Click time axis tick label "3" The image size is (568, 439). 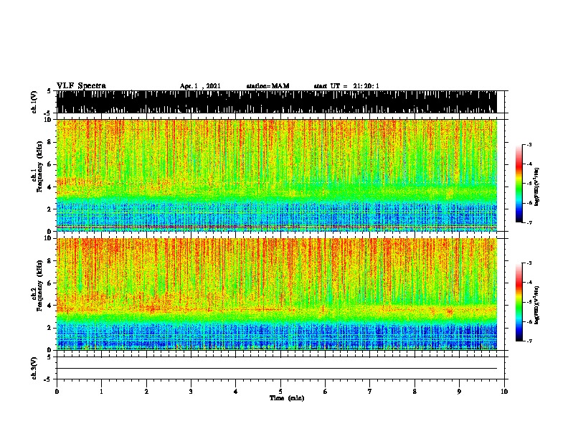click(x=191, y=392)
